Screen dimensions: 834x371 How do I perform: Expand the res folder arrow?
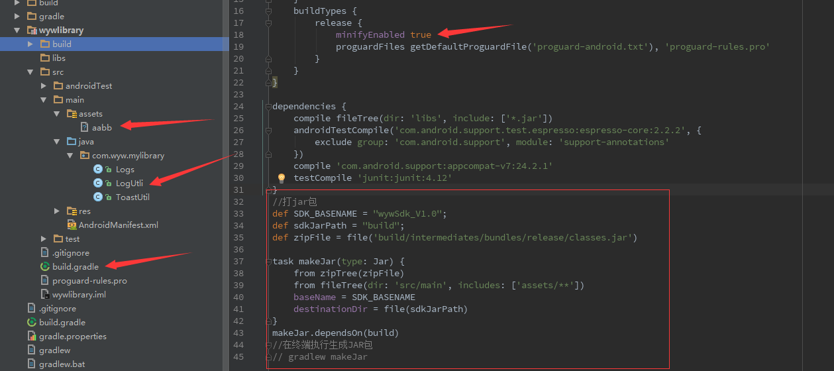[57, 211]
